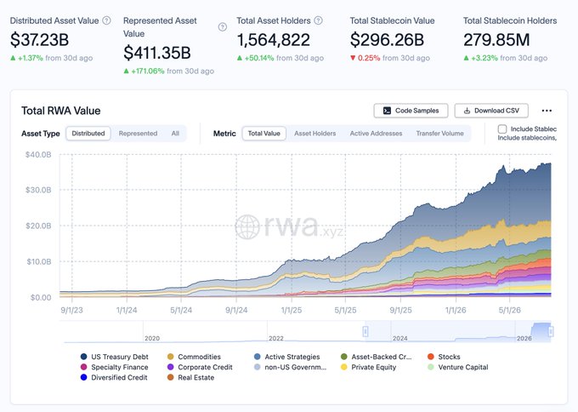
Task: Toggle Active Strategies legend series
Action: point(286,357)
